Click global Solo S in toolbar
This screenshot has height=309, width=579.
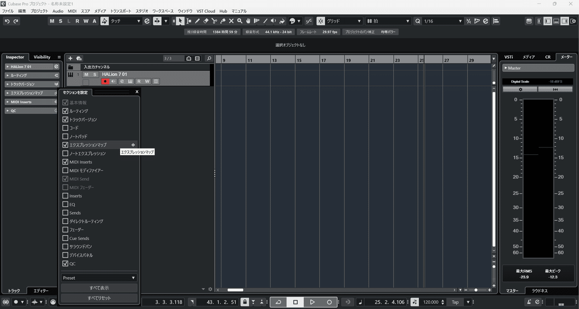click(x=60, y=21)
